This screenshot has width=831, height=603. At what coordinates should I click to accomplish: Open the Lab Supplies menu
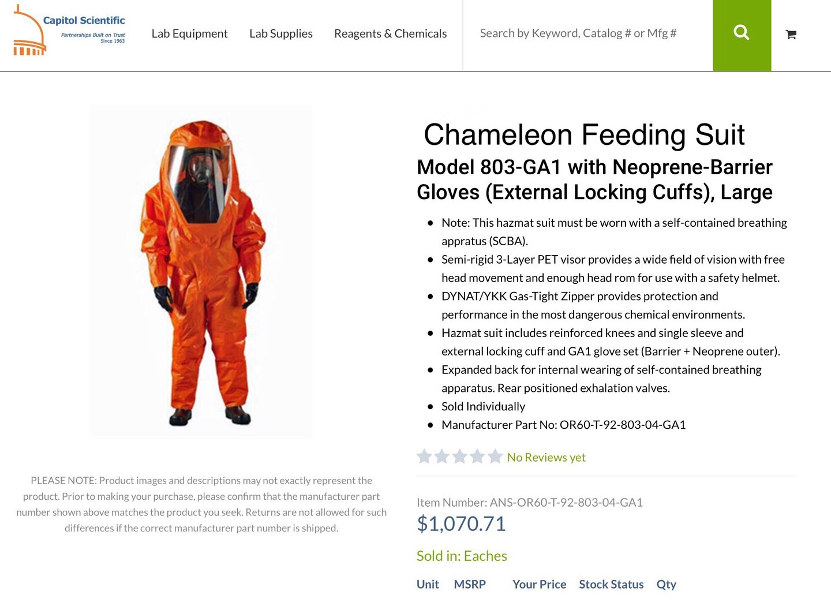coord(281,33)
